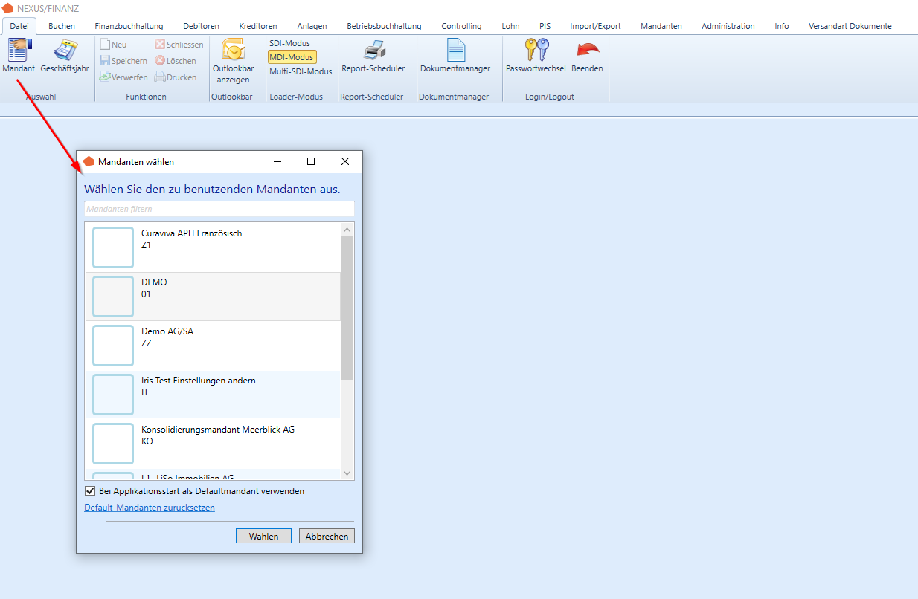Click the Neu document icon
The height and width of the screenshot is (599, 918).
click(x=106, y=45)
